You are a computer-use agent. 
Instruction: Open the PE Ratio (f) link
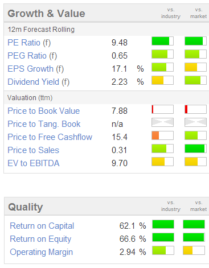pos(29,43)
